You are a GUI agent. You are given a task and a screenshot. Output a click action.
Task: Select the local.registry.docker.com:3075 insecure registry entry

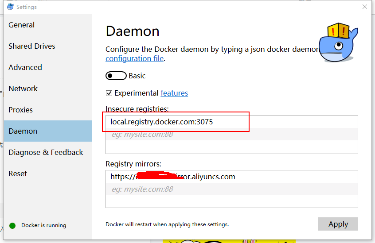tap(162, 122)
